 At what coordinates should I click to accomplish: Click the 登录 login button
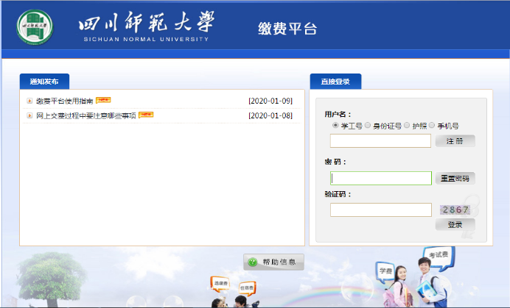pyautogui.click(x=455, y=224)
